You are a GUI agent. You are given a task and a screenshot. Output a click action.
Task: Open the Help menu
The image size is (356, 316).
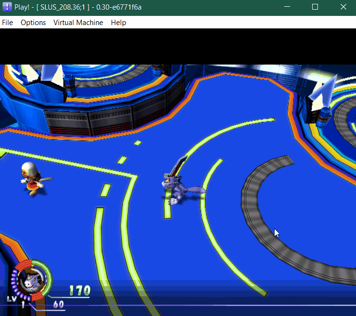pos(119,23)
